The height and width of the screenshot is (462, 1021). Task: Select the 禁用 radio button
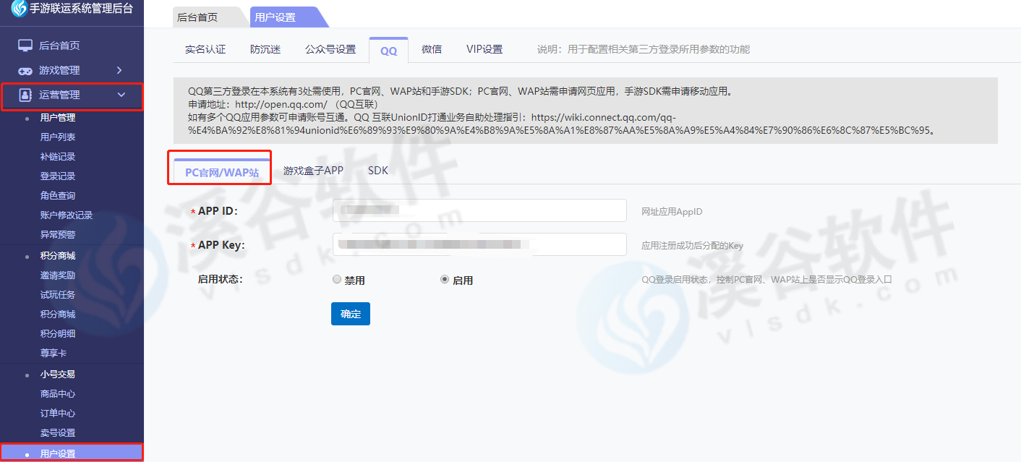(337, 280)
